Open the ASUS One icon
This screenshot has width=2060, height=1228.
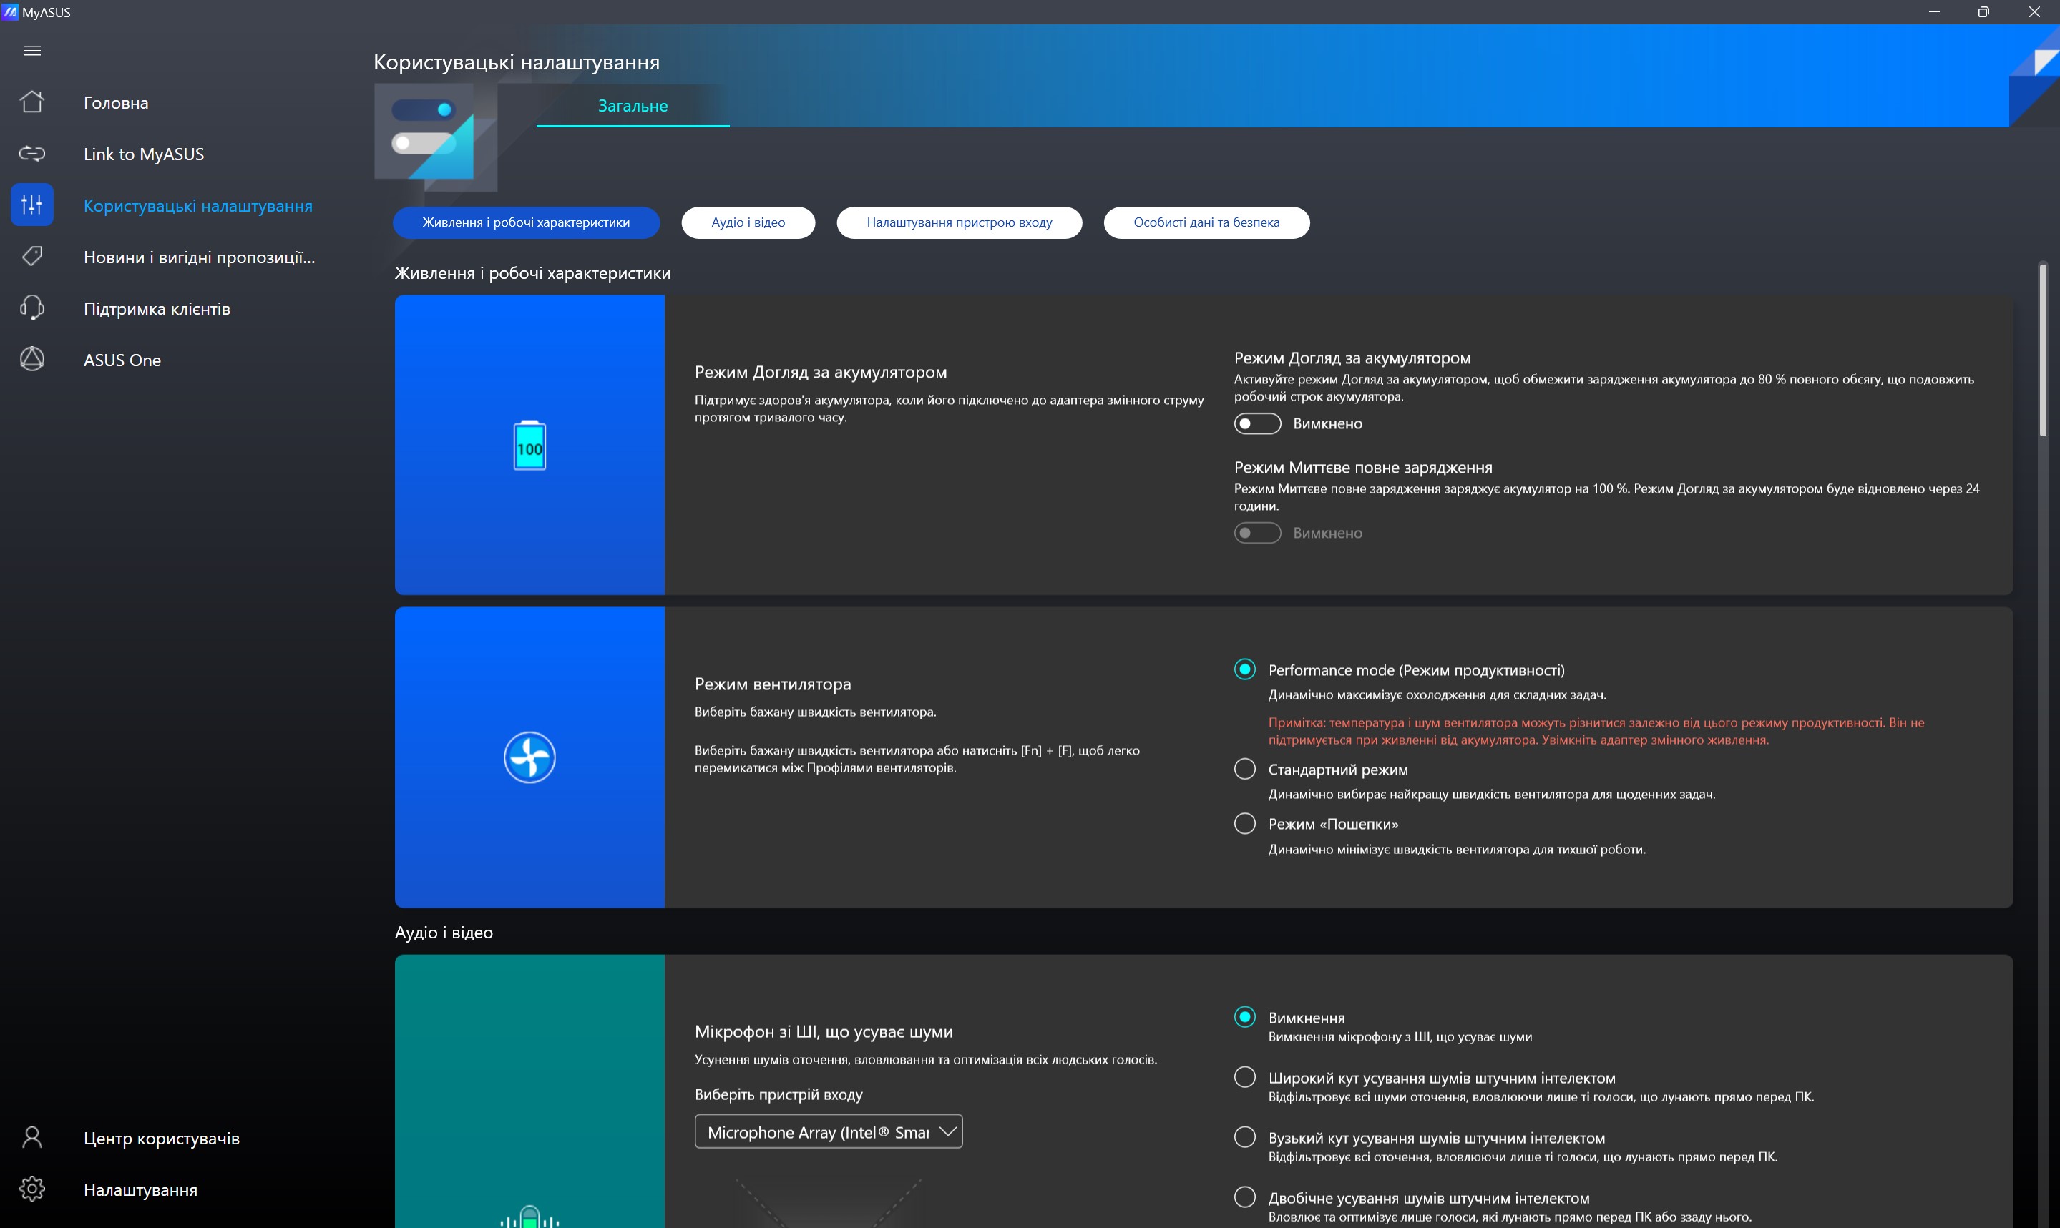pos(32,359)
